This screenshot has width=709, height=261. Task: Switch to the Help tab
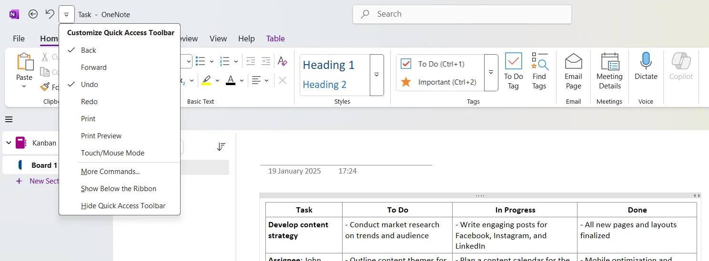pos(246,39)
